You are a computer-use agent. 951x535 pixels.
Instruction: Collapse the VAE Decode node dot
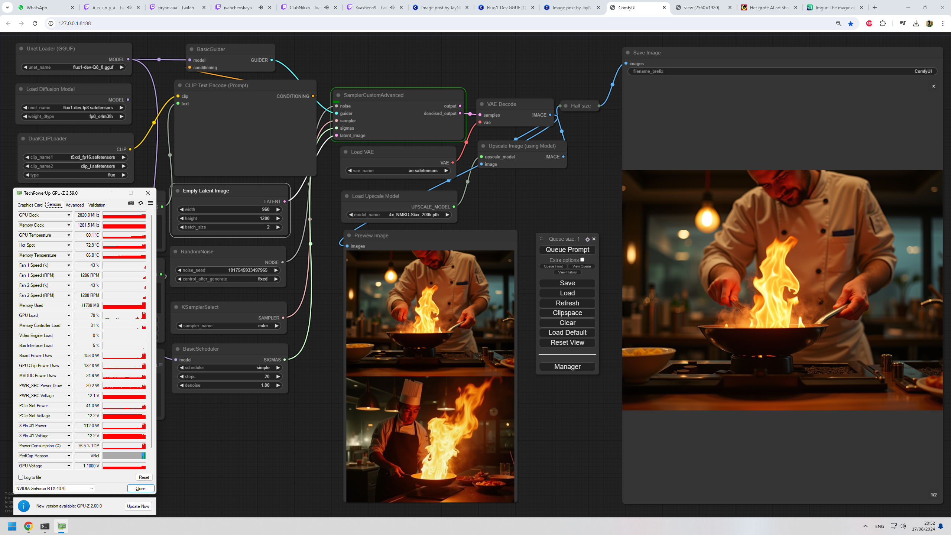[x=482, y=104]
